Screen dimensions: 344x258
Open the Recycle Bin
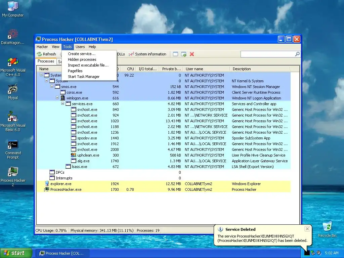click(x=327, y=229)
